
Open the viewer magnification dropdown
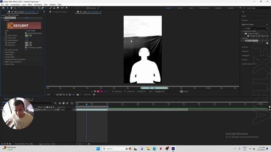coord(51,95)
